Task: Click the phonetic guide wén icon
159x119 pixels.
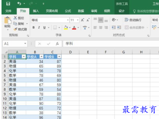Action: click(x=85, y=28)
